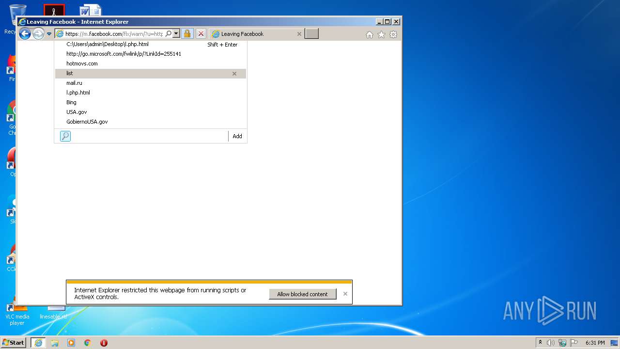Launch Chrome from the taskbar

[x=88, y=343]
